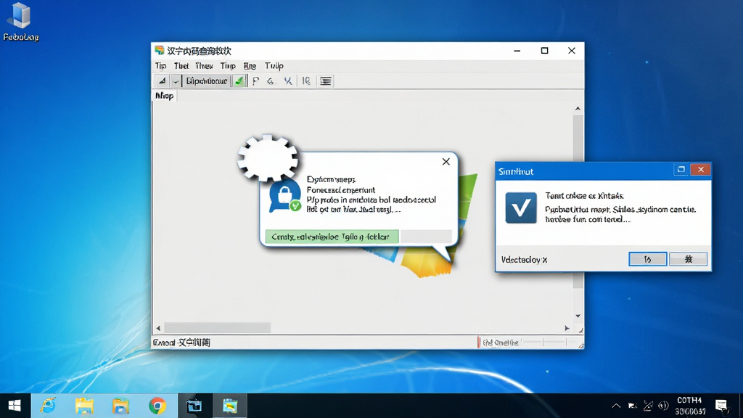Open the second folder icon on the taskbar
The width and height of the screenshot is (743, 418).
tap(121, 406)
